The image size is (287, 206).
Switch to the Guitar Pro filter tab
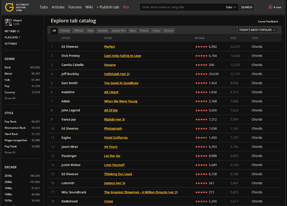(119, 31)
